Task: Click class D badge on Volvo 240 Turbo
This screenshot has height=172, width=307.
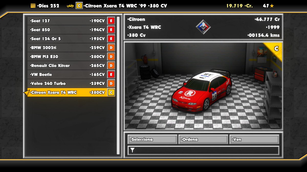Action: [111, 83]
